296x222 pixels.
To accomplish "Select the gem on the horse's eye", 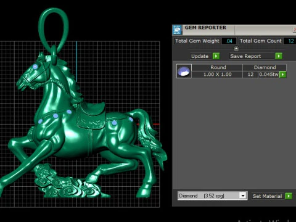I will click(35, 67).
